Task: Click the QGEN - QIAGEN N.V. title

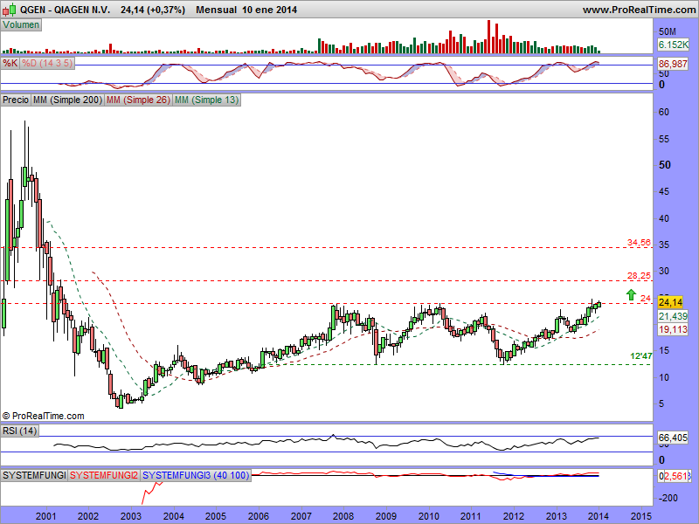Action: [65, 10]
